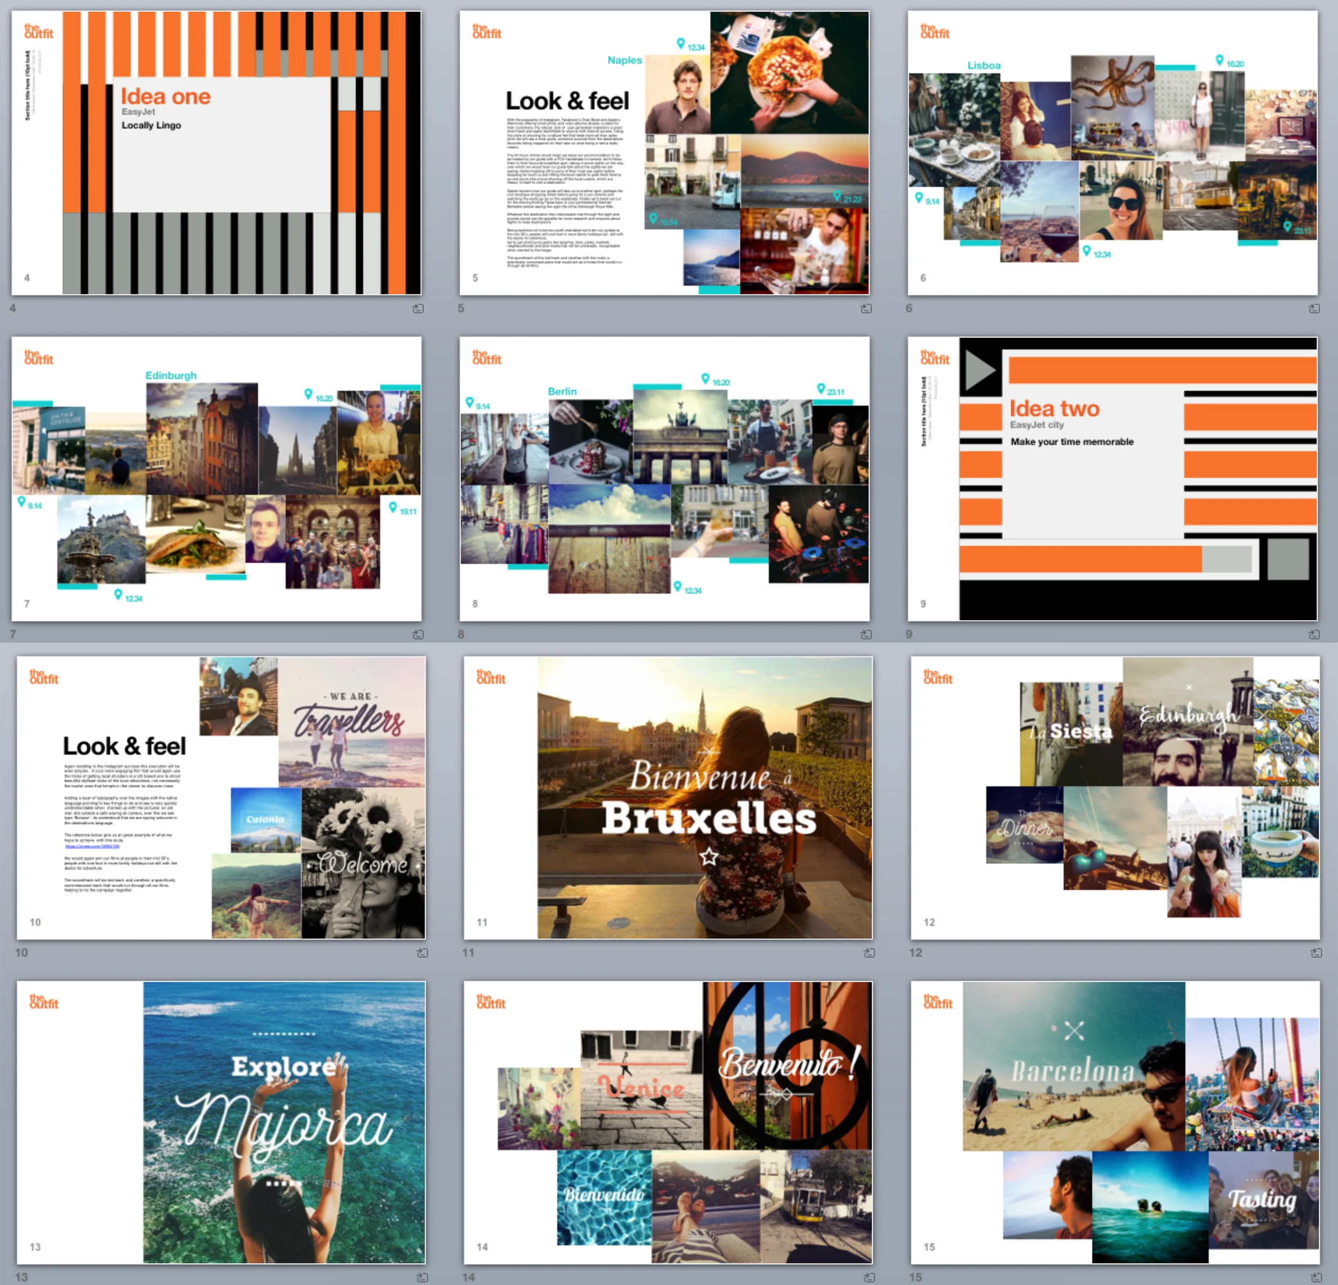Click transition icon below slide 12
The image size is (1338, 1285).
click(x=1316, y=953)
